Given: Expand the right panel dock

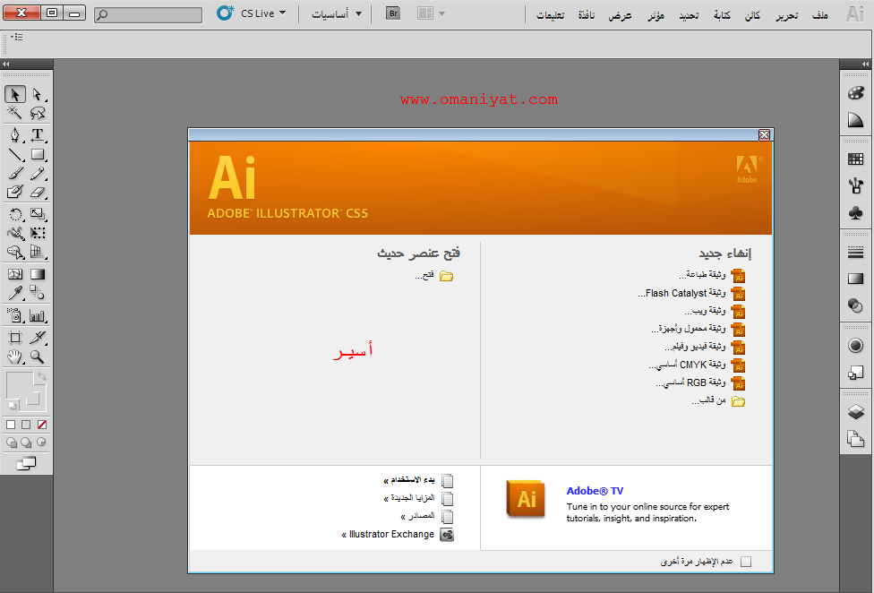Looking at the screenshot, I should (x=865, y=64).
